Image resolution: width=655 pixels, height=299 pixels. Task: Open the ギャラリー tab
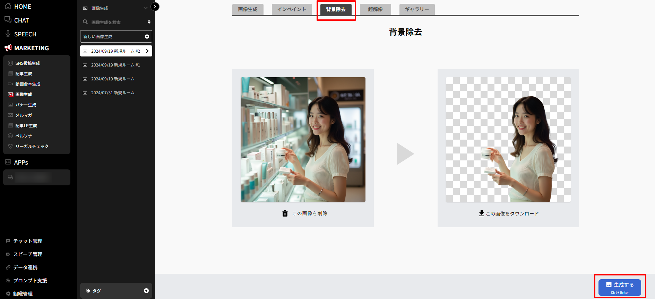click(417, 9)
